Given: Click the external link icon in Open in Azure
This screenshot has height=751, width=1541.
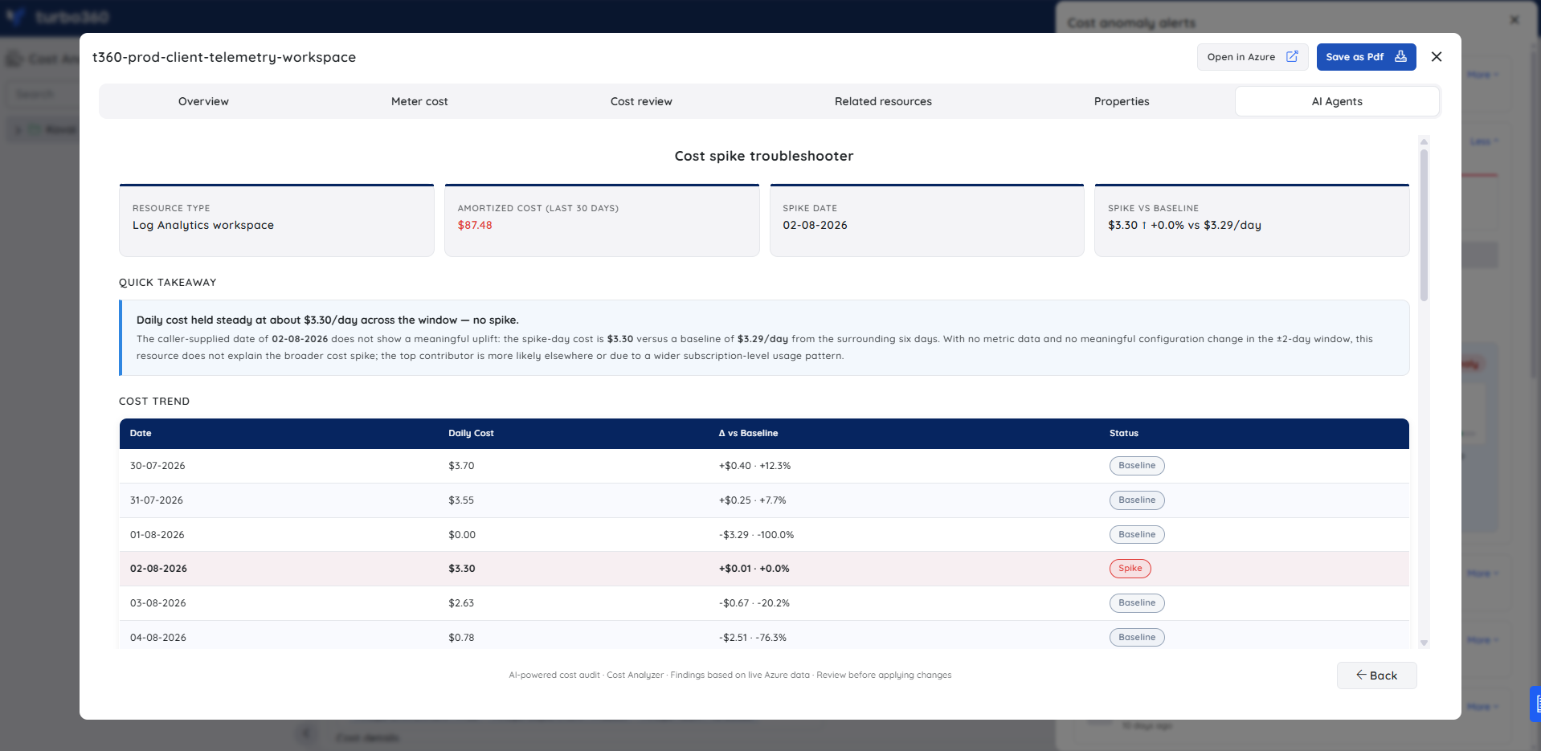Looking at the screenshot, I should pos(1292,56).
